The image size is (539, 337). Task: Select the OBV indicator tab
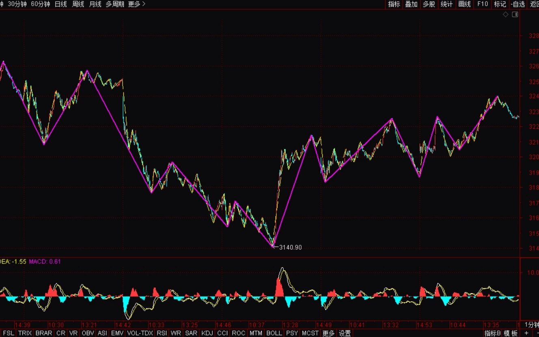(88, 333)
